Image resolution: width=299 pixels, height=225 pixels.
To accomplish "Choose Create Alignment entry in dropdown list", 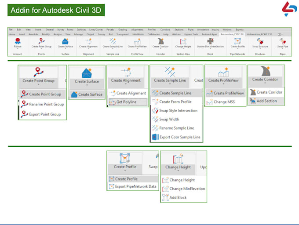I will 128,93.
